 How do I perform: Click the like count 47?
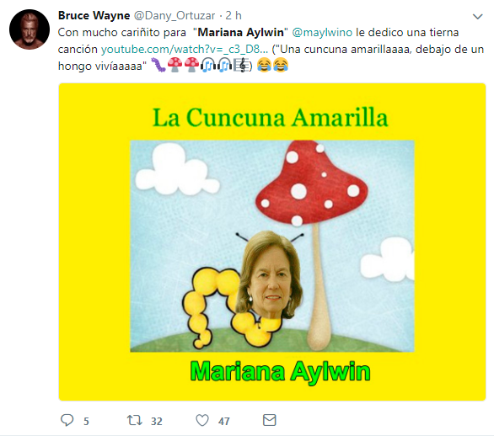tap(223, 421)
